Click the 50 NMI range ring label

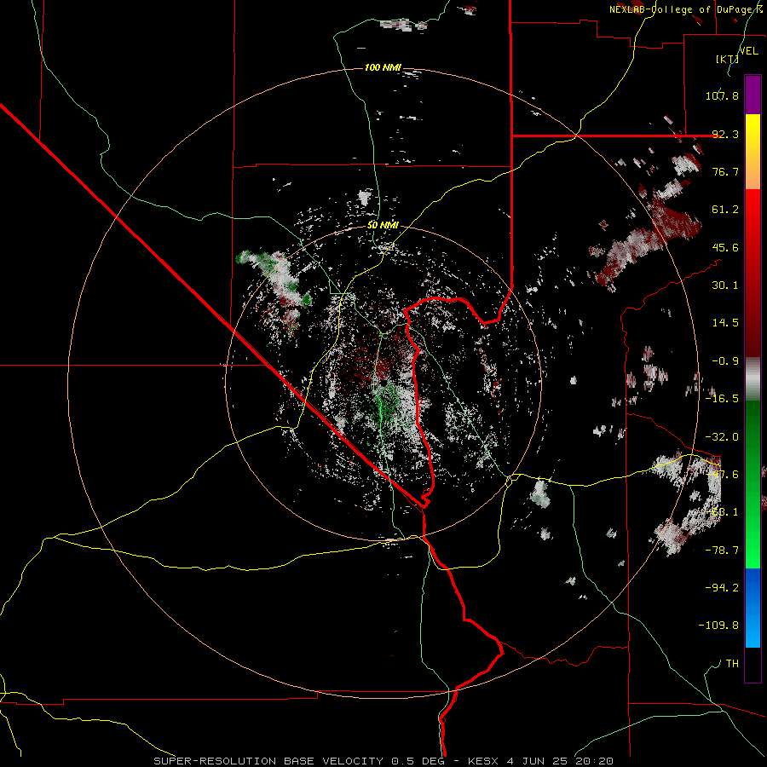pyautogui.click(x=383, y=225)
